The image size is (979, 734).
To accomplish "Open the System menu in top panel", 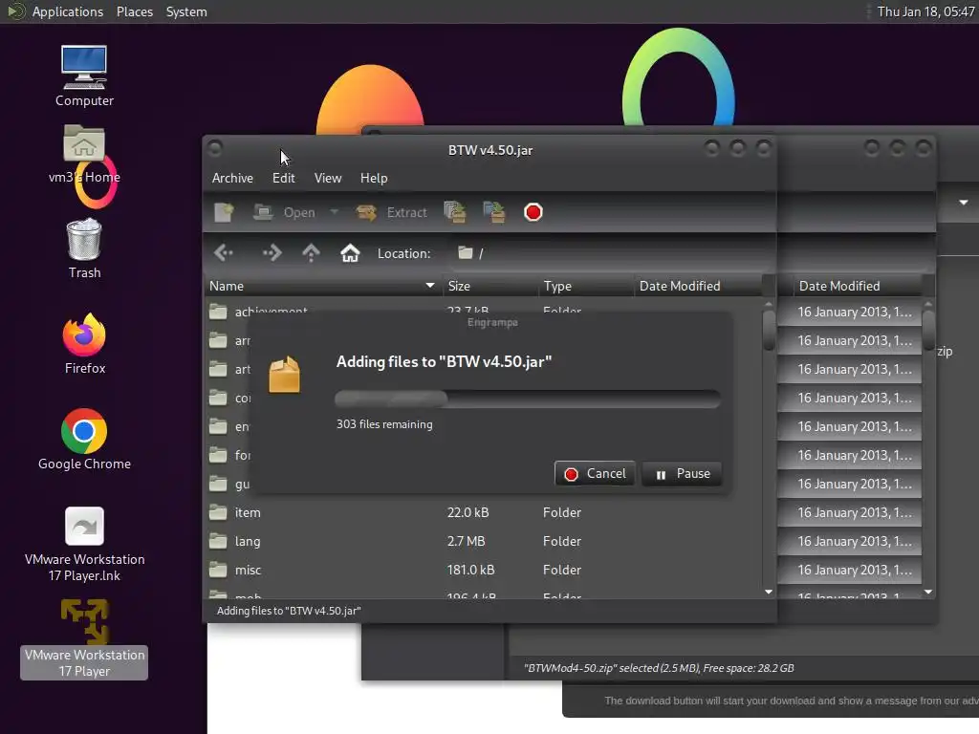I will point(186,11).
